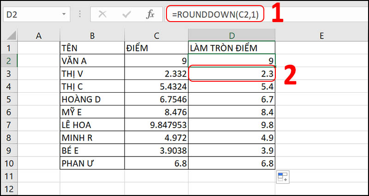The width and height of the screenshot is (369, 196).
Task: Click the score cell 3.9038
Action: pyautogui.click(x=156, y=151)
